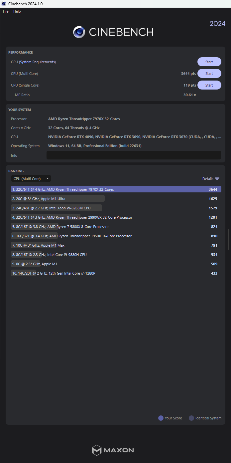Click the Your Score legend circle
The image size is (231, 463).
(161, 418)
